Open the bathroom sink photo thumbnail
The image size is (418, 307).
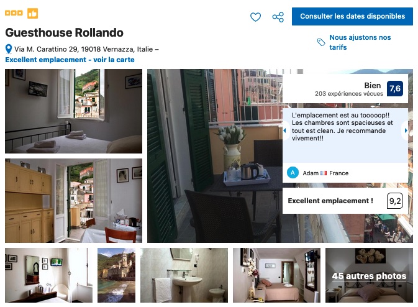click(184, 275)
